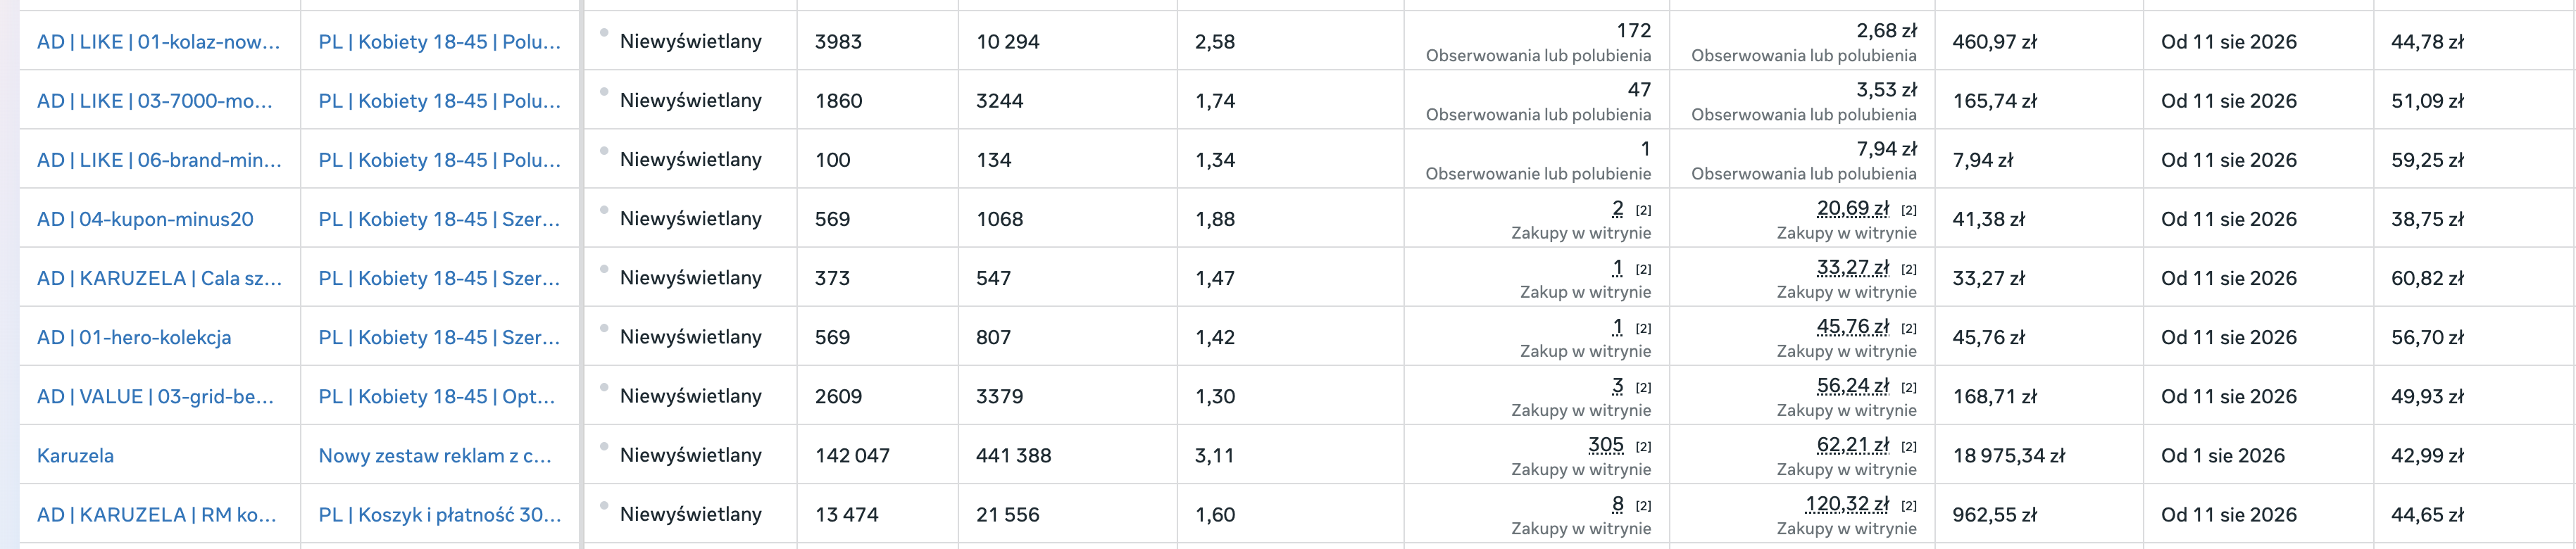
Task: Click the [2] footnote next to result 8
Action: [x=1643, y=506]
